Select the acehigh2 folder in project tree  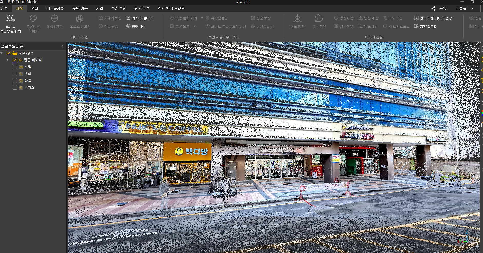26,53
